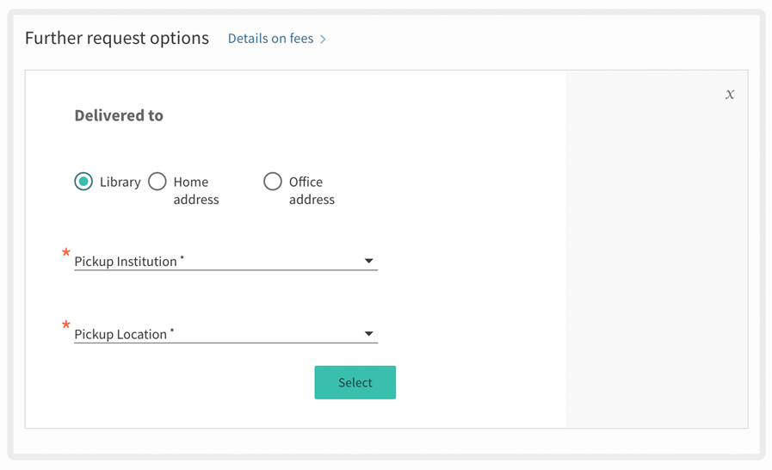Click the red asterisk before Pickup Institution
Screen dimensions: 772x470
pyautogui.click(x=66, y=253)
